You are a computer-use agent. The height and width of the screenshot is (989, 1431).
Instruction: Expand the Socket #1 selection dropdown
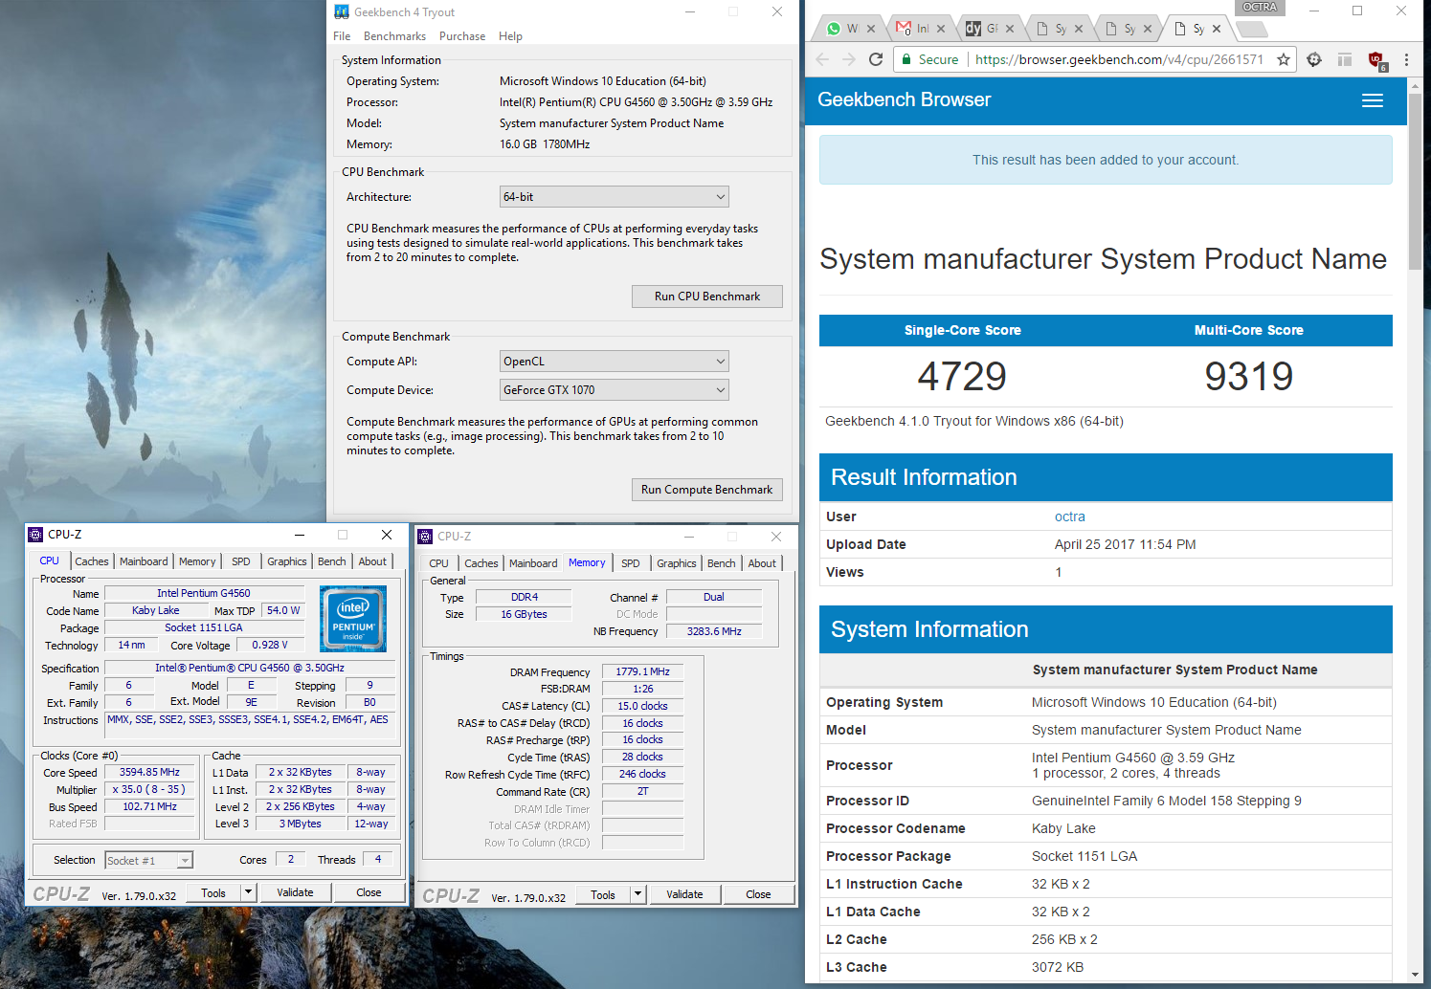click(149, 861)
